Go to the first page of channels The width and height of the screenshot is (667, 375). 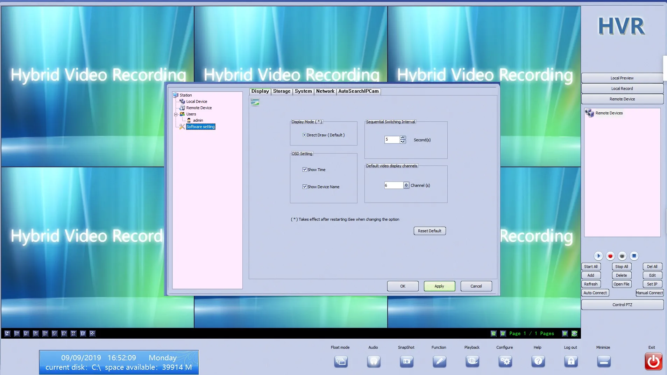click(494, 333)
